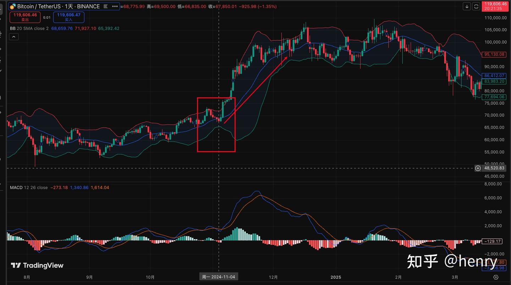Screen dimensions: 511x285
Task: Click the 95,130.08 red price axis label
Action: point(494,54)
